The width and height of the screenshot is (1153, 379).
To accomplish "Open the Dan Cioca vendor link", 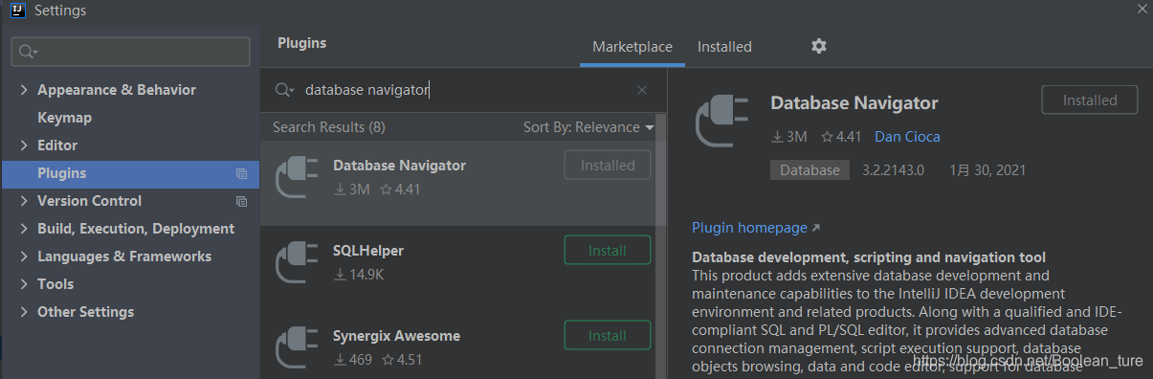I will (x=907, y=137).
